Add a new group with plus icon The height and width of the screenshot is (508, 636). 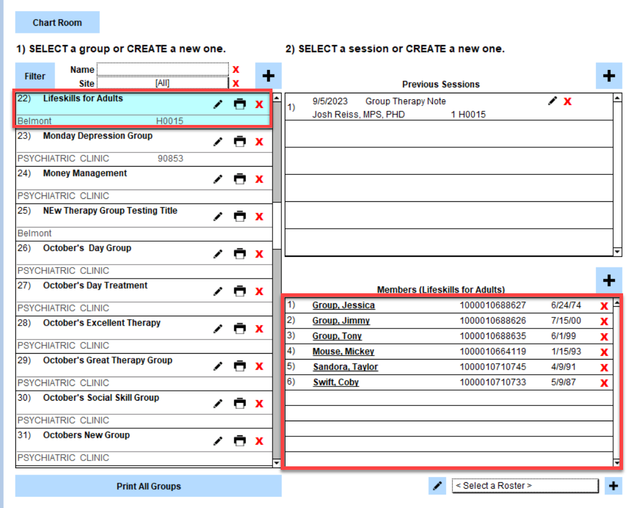pos(268,76)
